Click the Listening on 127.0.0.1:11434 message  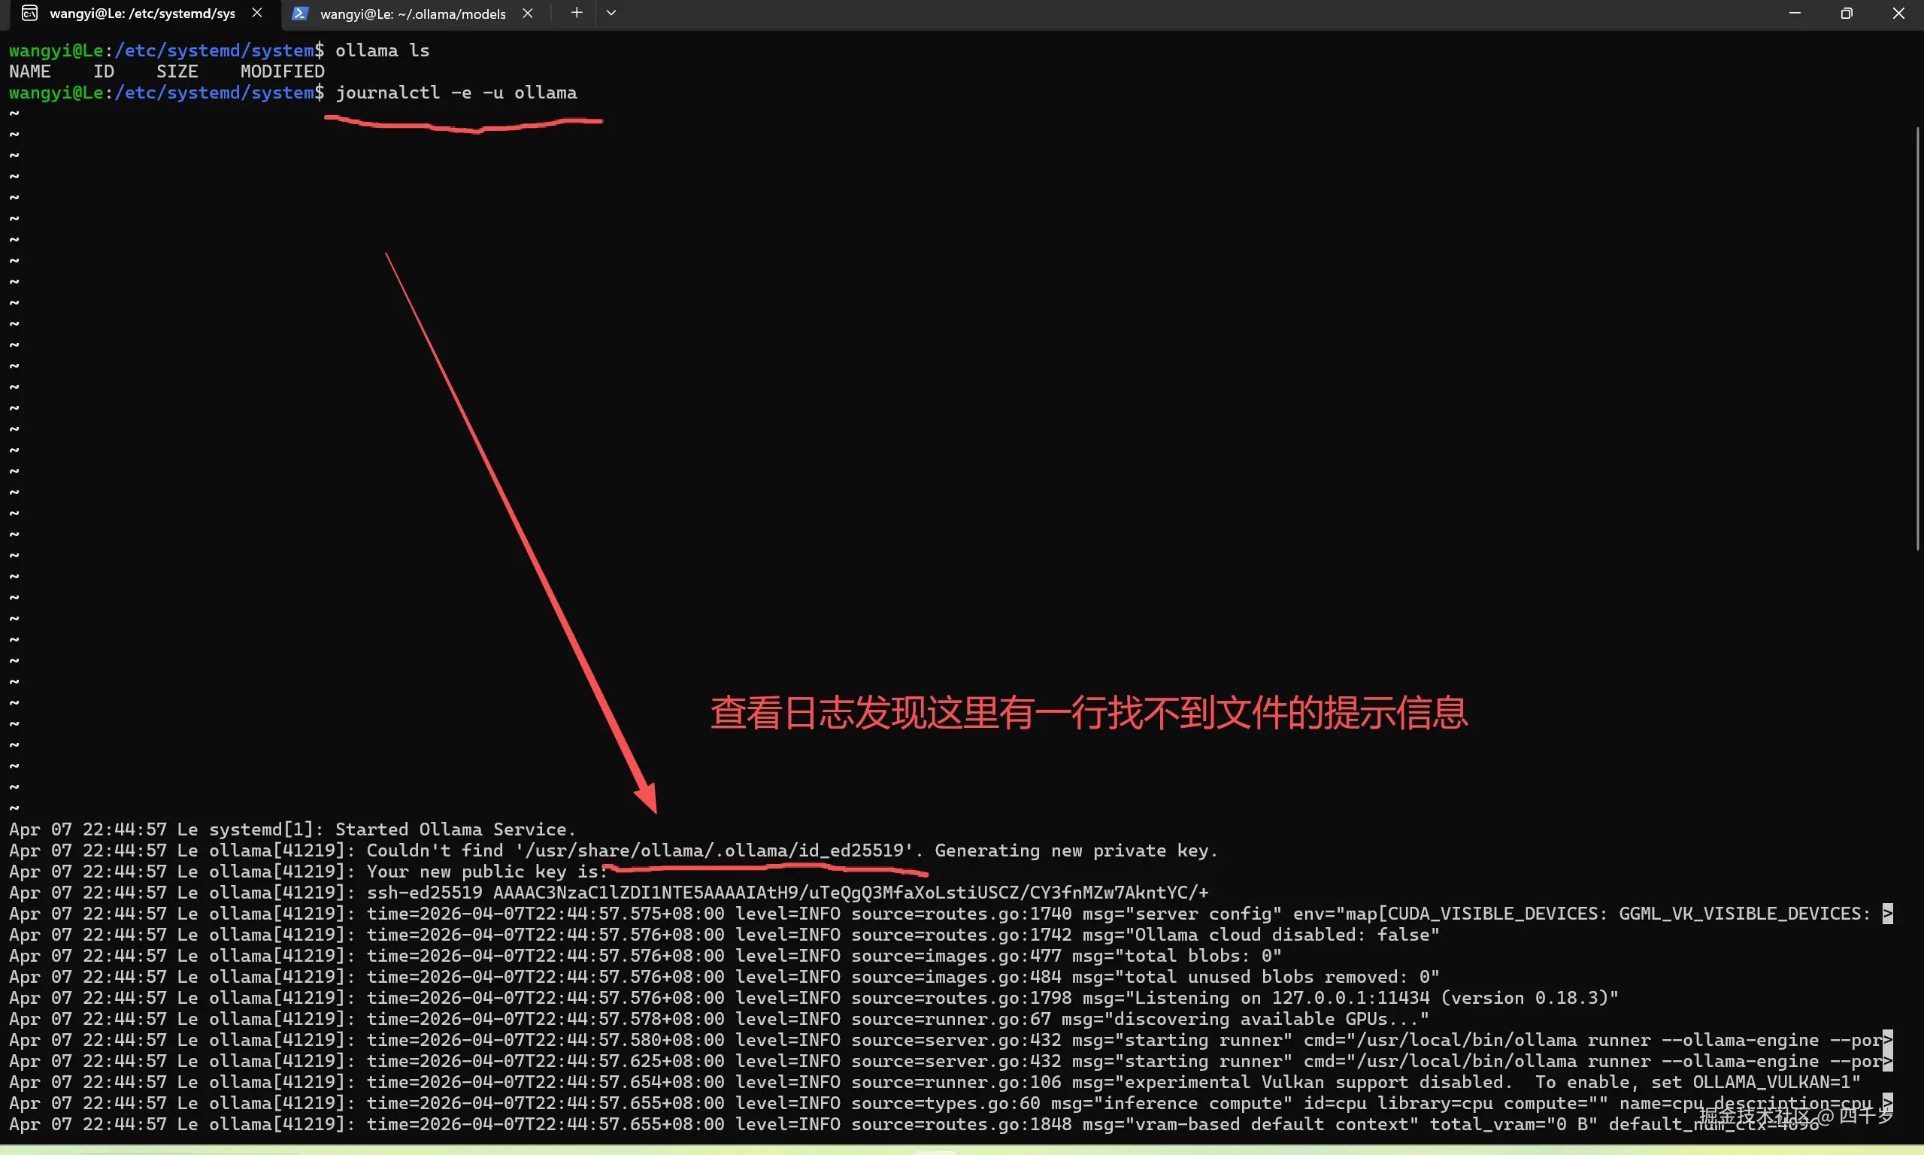coord(1282,998)
